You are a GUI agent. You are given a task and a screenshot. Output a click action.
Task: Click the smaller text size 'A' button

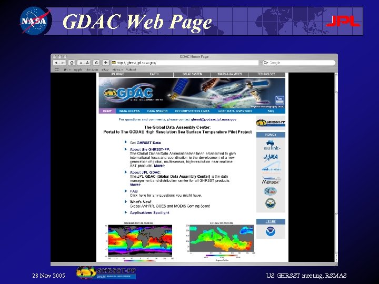[81, 63]
